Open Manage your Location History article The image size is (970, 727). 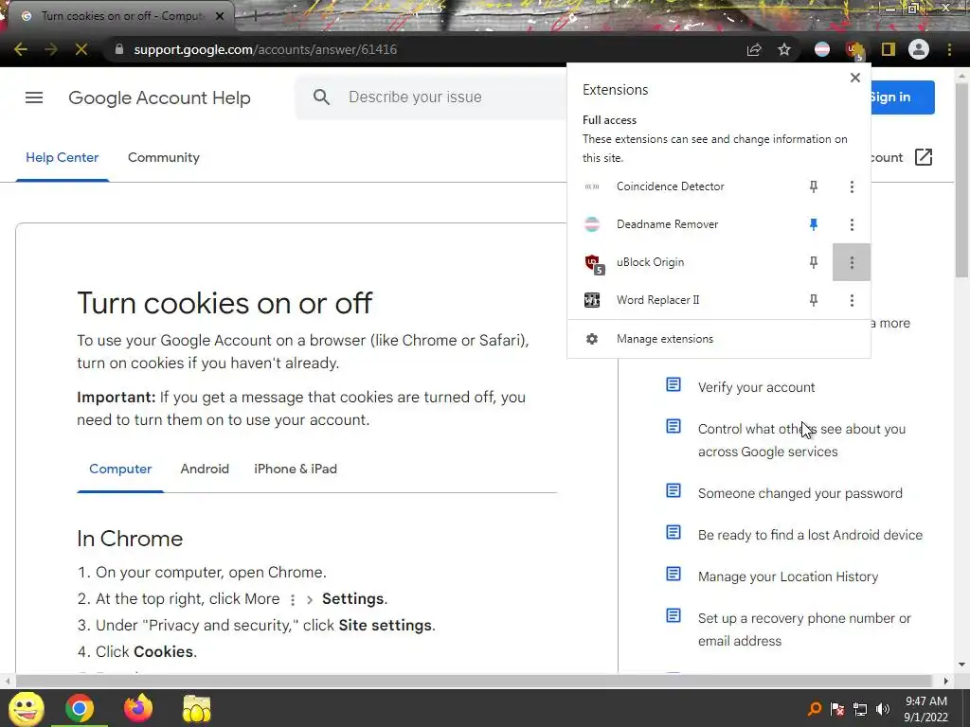click(787, 576)
